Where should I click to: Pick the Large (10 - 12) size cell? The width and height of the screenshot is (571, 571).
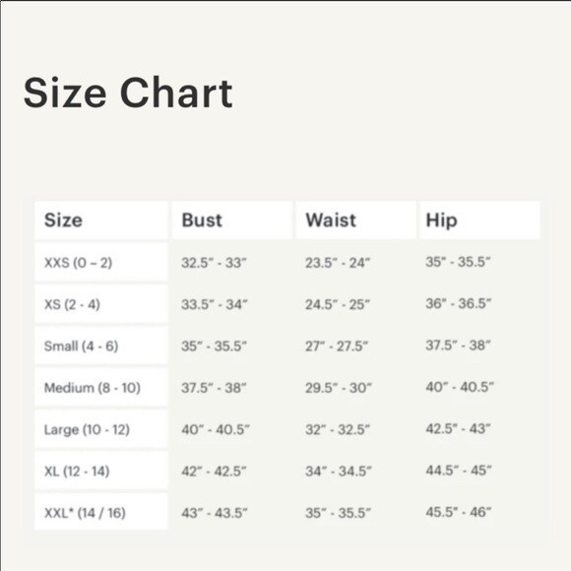click(x=101, y=429)
